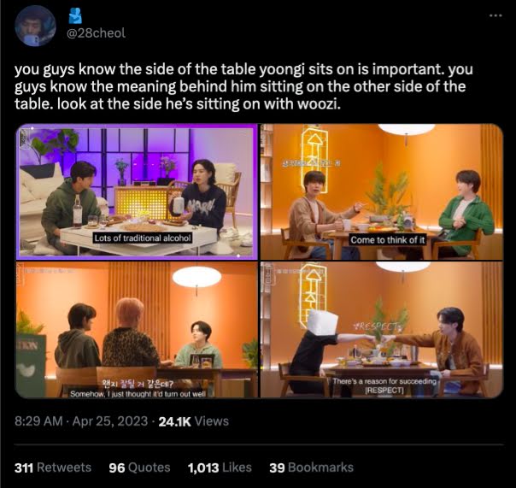Screen dimensions: 516x488
Task: Open the image with Korean subtitle caption
Action: click(137, 330)
